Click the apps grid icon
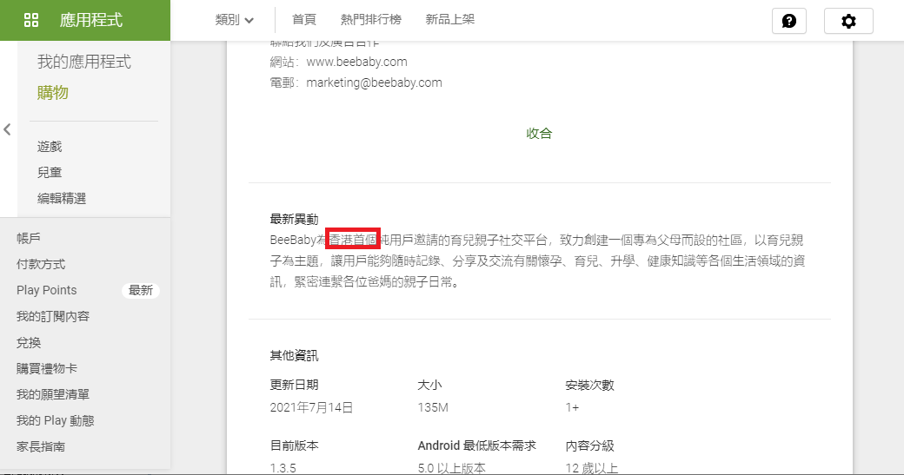Viewport: 904px width, 475px height. point(31,20)
